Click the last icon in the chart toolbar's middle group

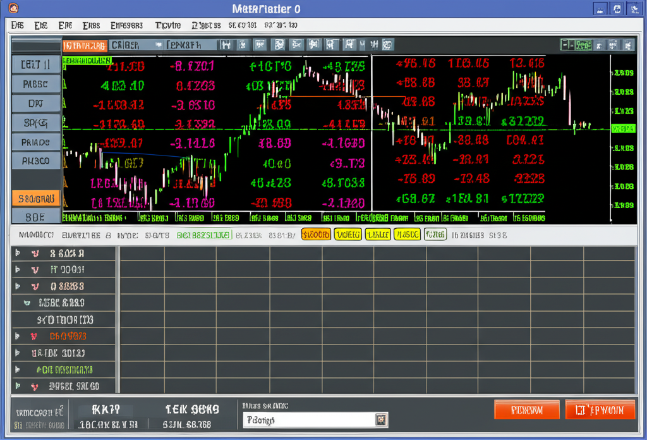386,45
